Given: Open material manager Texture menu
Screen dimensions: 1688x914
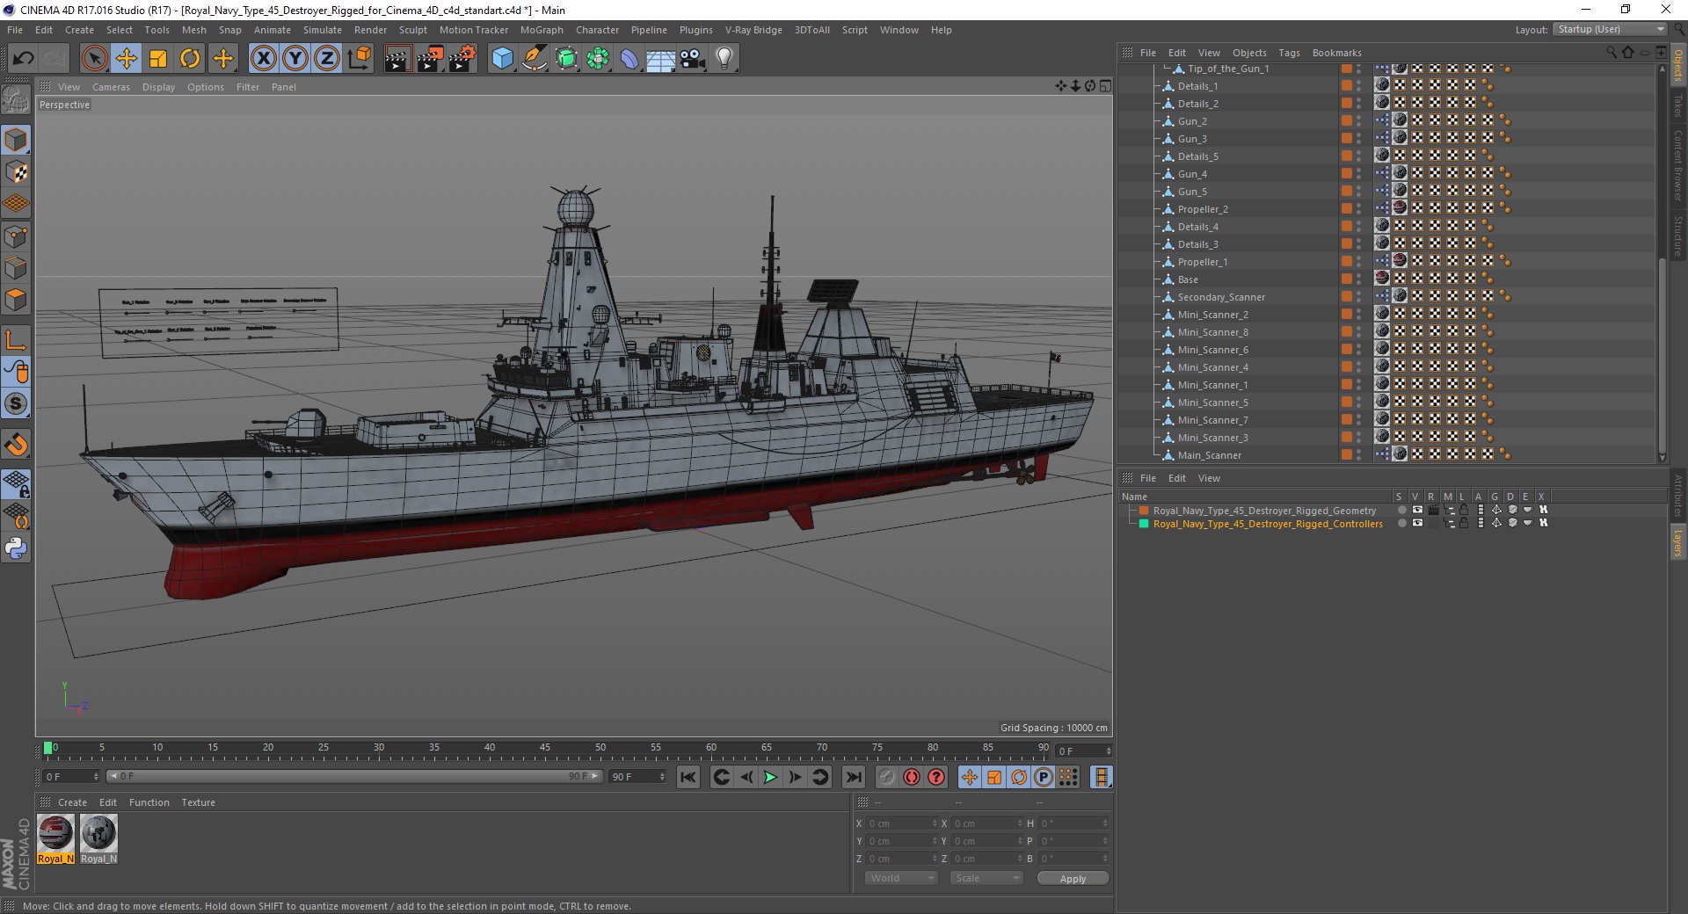Looking at the screenshot, I should pyautogui.click(x=198, y=802).
